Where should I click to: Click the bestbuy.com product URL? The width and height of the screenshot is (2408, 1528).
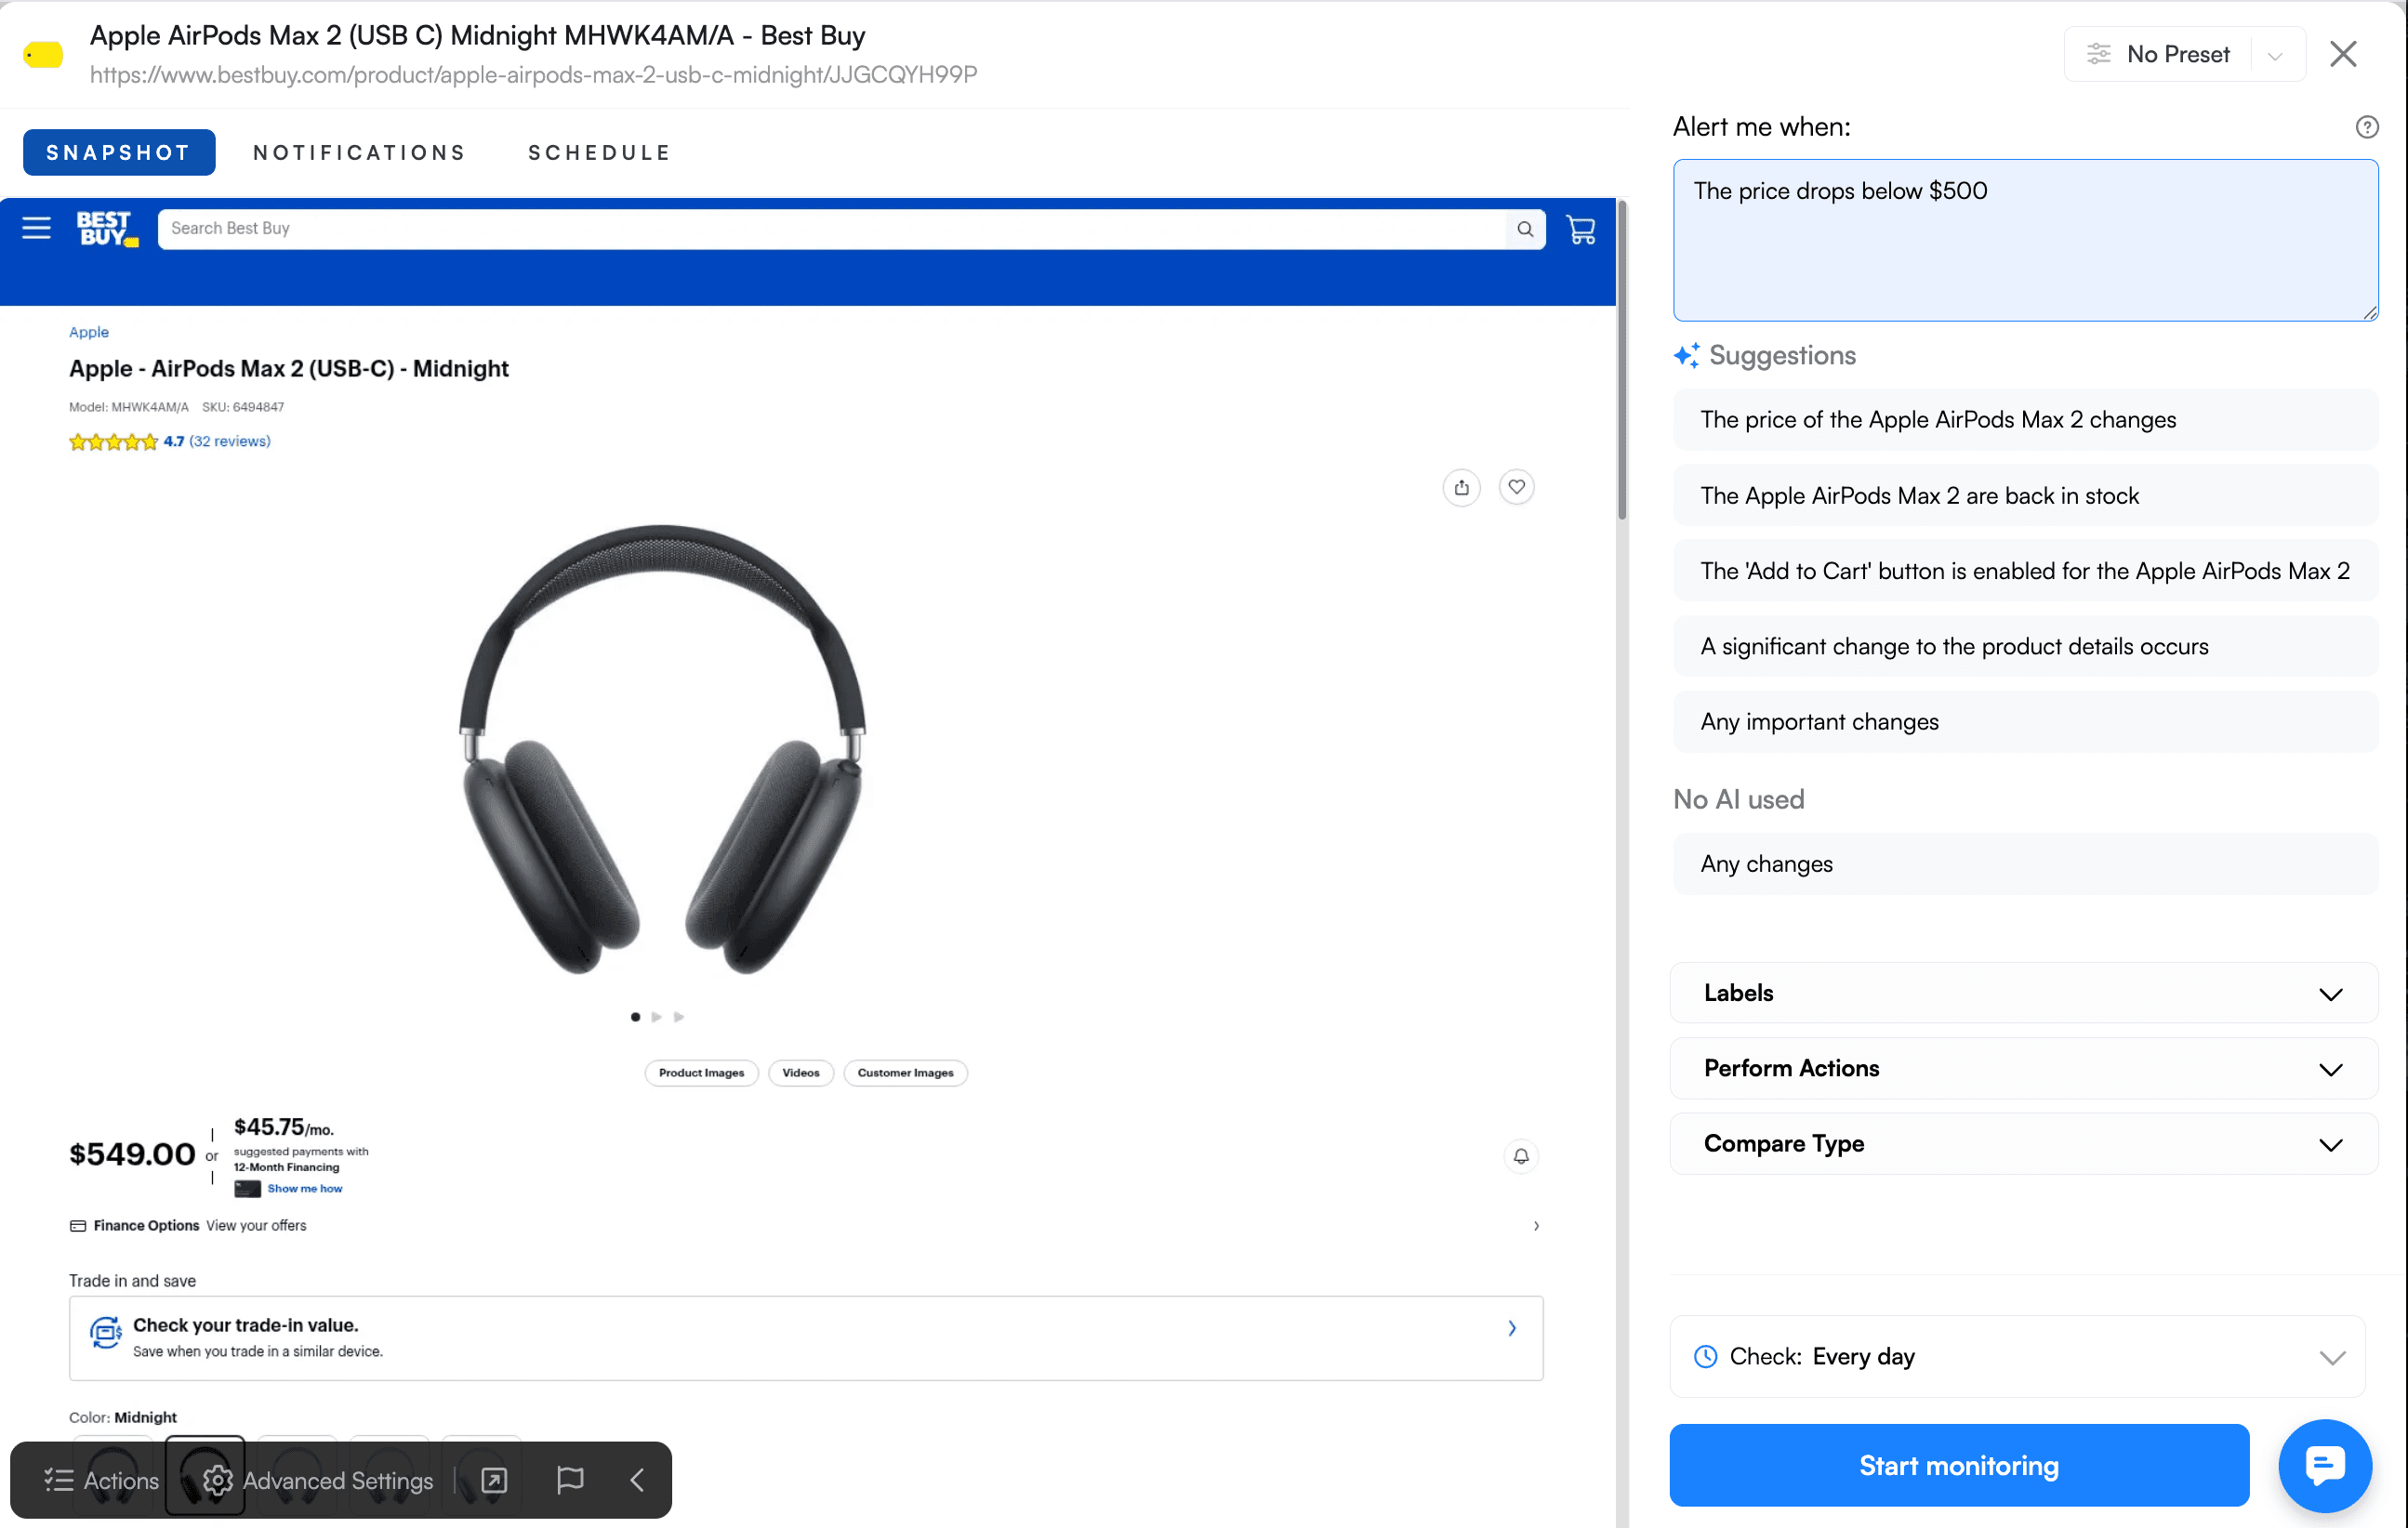(x=533, y=75)
